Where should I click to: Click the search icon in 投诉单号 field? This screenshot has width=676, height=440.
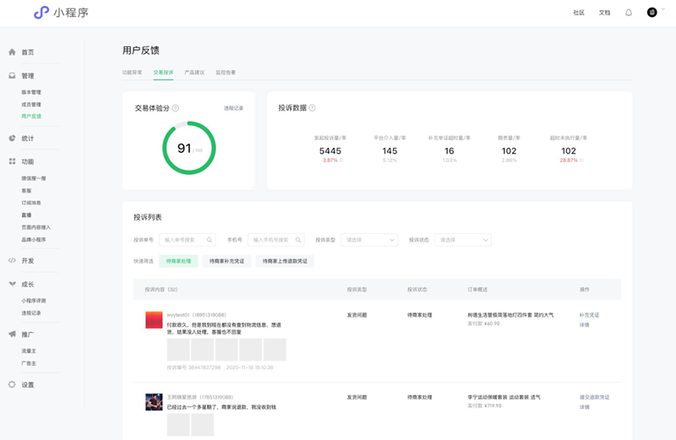click(x=210, y=240)
